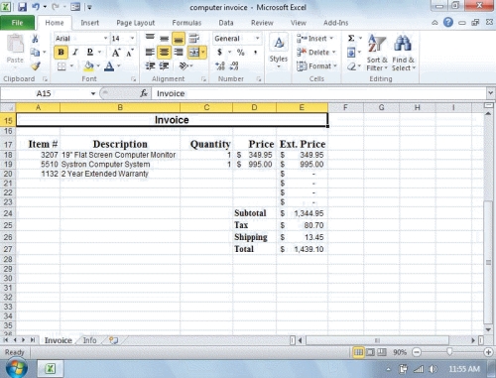This screenshot has width=496, height=378.
Task: Increase decimal places
Action: point(220,66)
